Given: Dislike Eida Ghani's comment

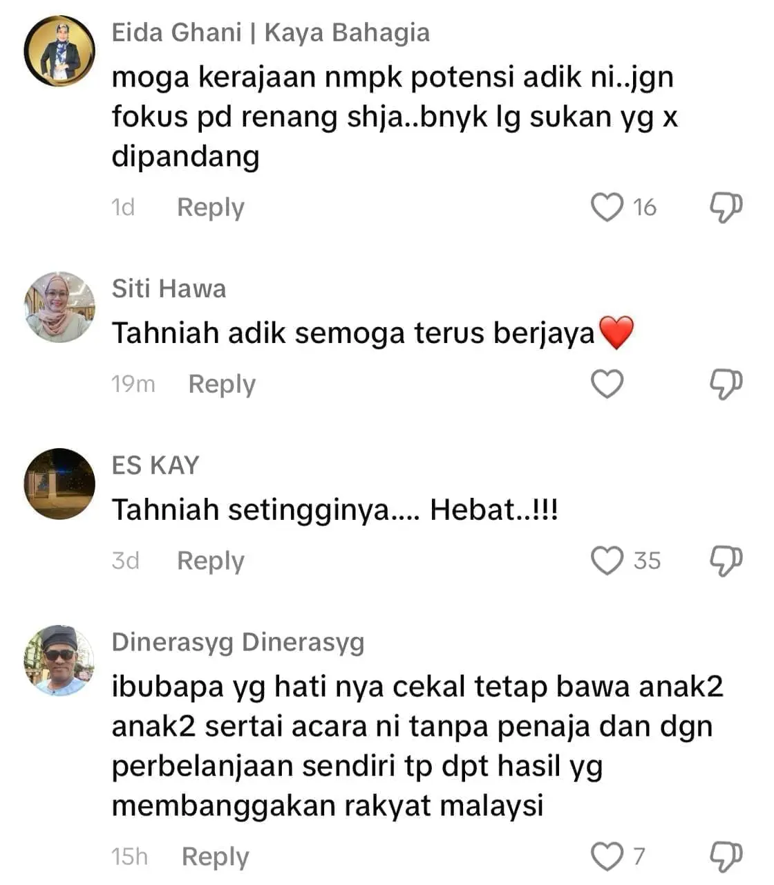Looking at the screenshot, I should click(x=726, y=207).
